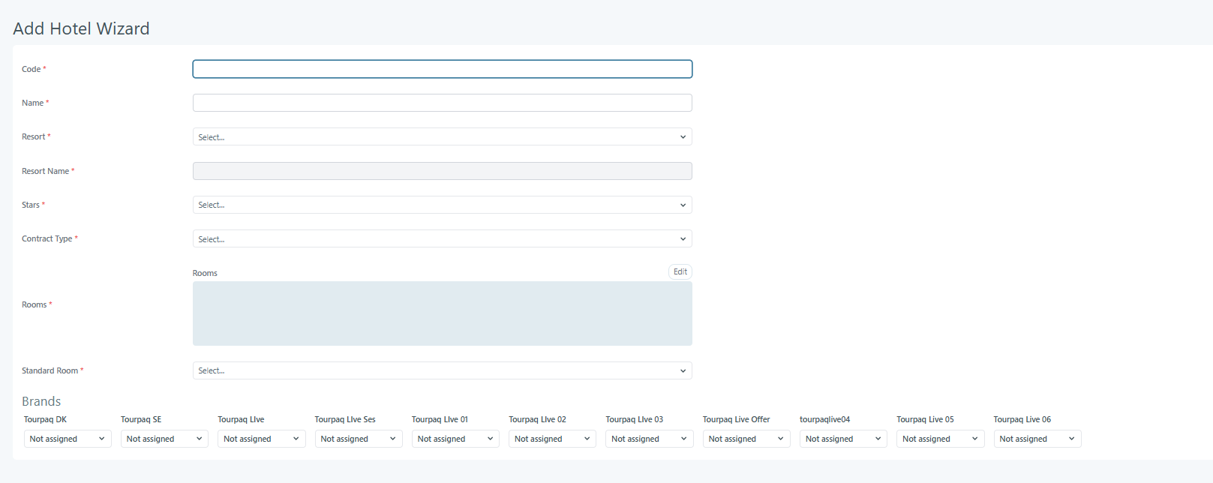Image resolution: width=1213 pixels, height=483 pixels.
Task: Open the Tourpaq Live brand dropdown
Action: click(x=261, y=439)
